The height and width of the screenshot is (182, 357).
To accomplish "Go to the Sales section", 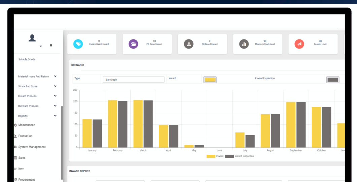I will click(x=22, y=158).
